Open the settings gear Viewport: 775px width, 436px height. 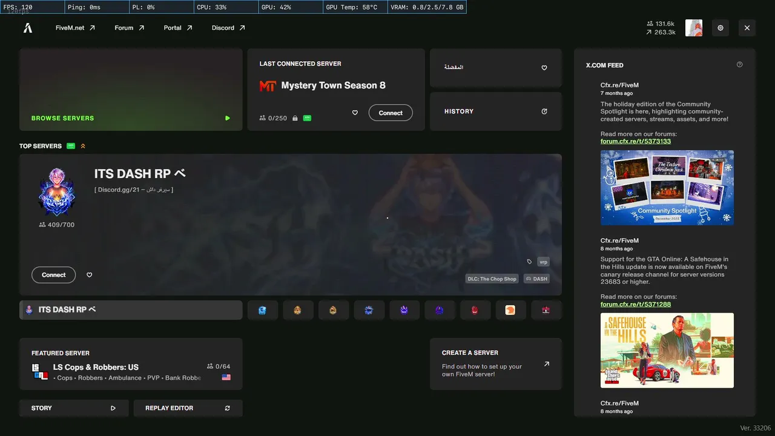[x=721, y=28]
